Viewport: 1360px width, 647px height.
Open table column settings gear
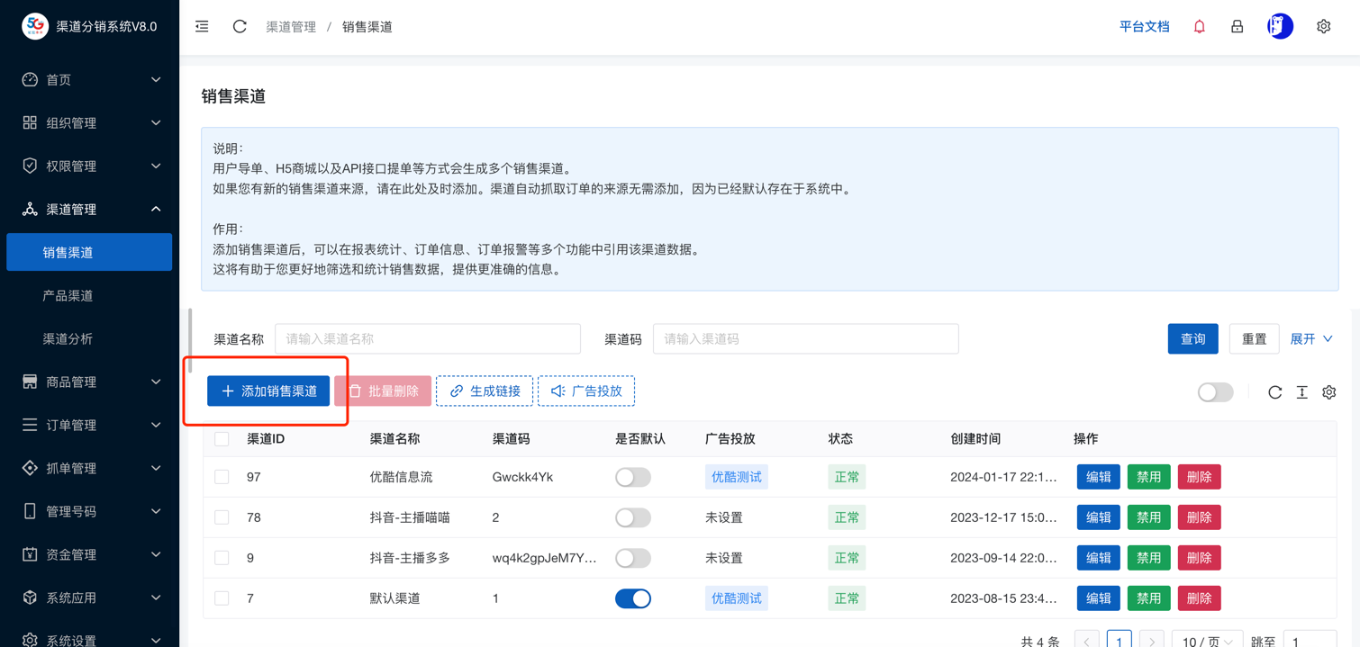pos(1328,392)
